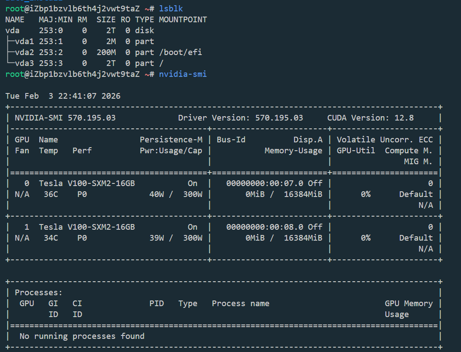Click the CUDA Version 12.8 text

click(x=370, y=118)
